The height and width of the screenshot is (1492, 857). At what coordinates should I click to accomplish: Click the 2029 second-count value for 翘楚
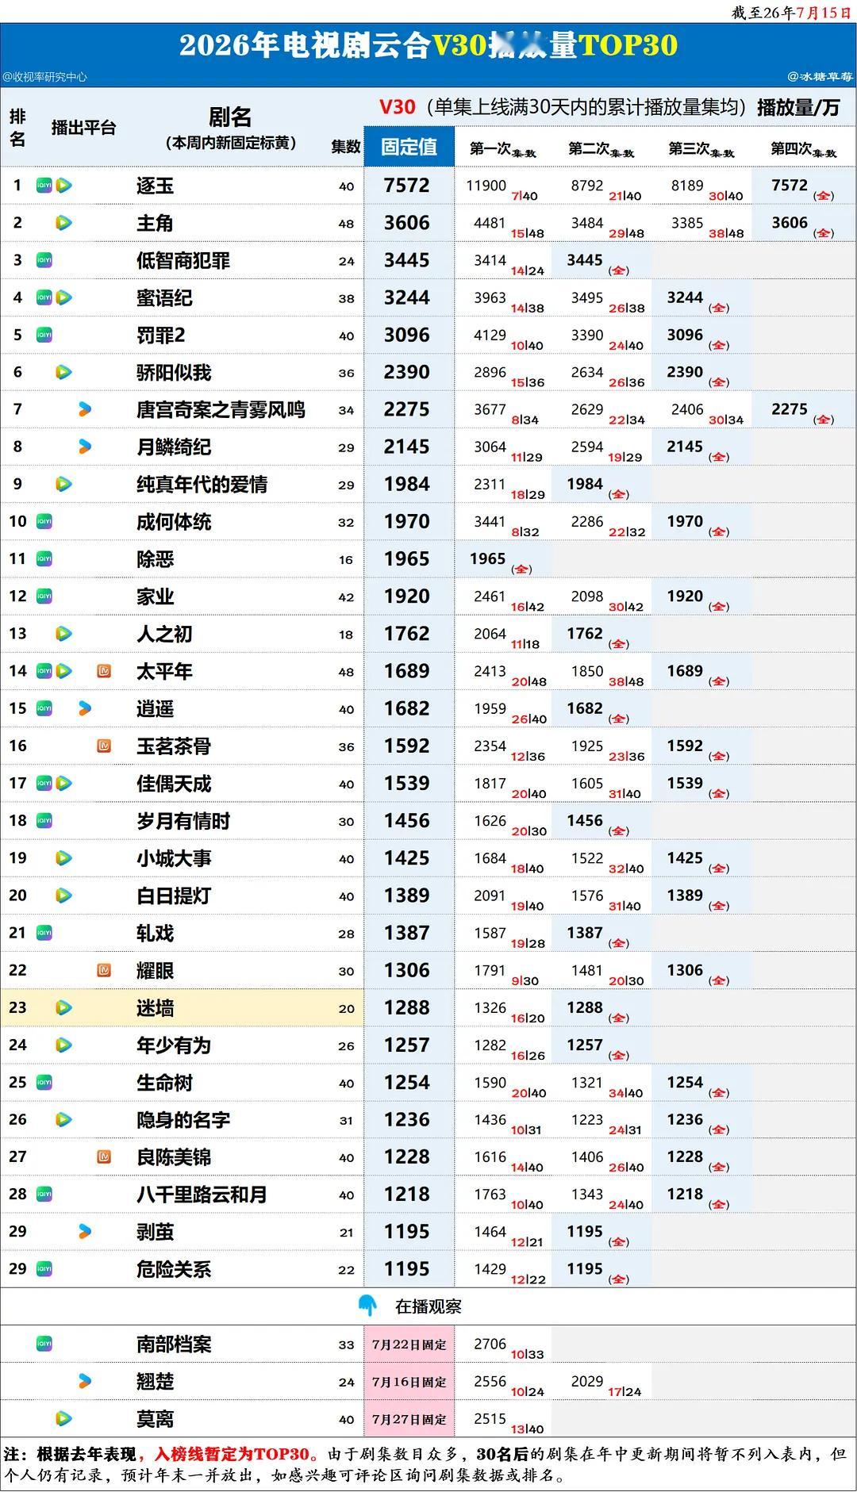coord(587,1381)
